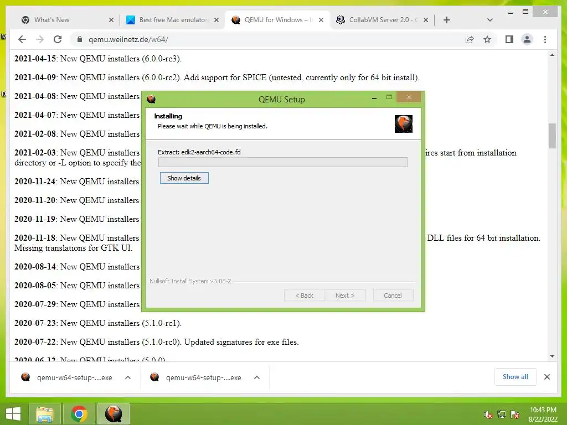Minimize the QEMU Setup window
Viewport: 567px width, 425px height.
point(374,98)
